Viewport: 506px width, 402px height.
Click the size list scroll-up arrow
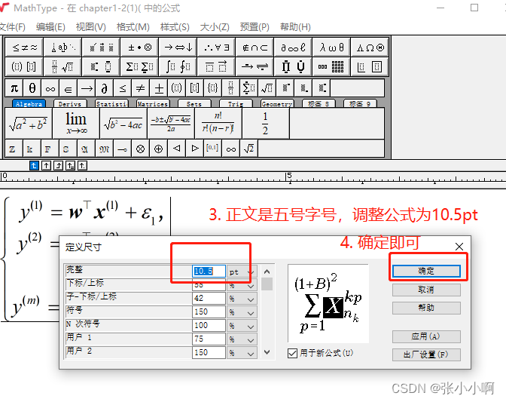[x=267, y=272]
